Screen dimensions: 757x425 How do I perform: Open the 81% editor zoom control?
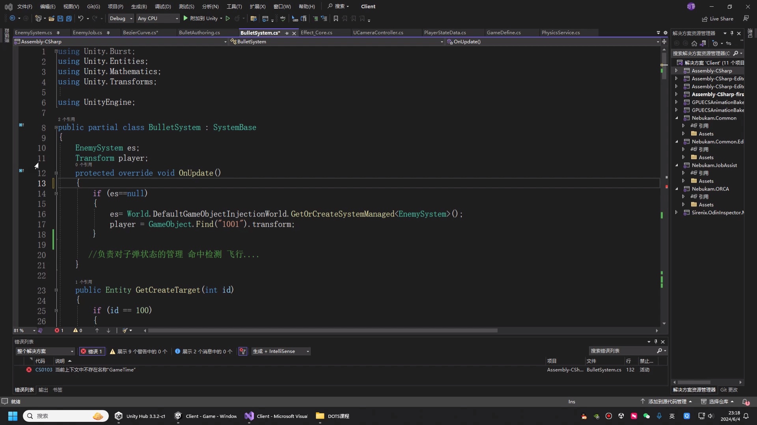point(24,331)
